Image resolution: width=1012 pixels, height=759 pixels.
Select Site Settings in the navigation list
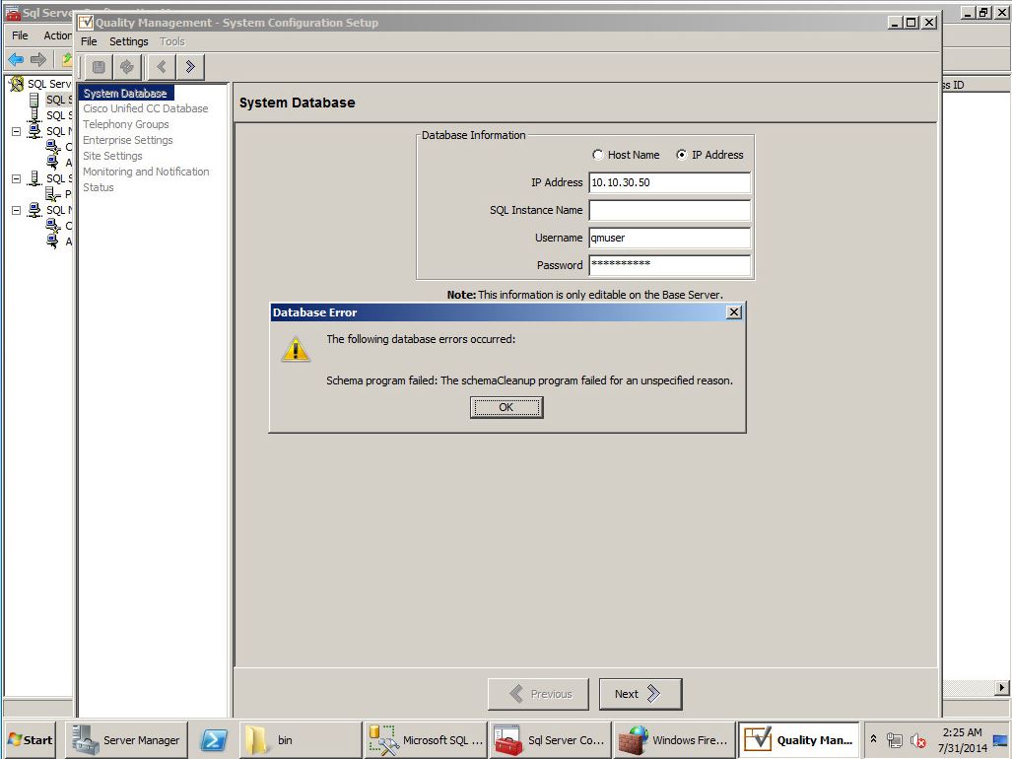click(112, 156)
